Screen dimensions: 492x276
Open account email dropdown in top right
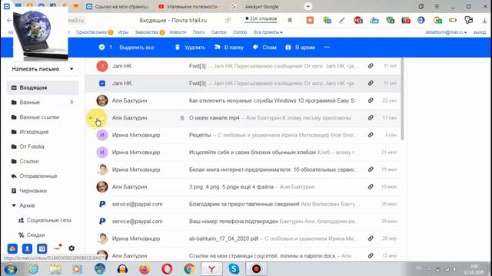[446, 32]
